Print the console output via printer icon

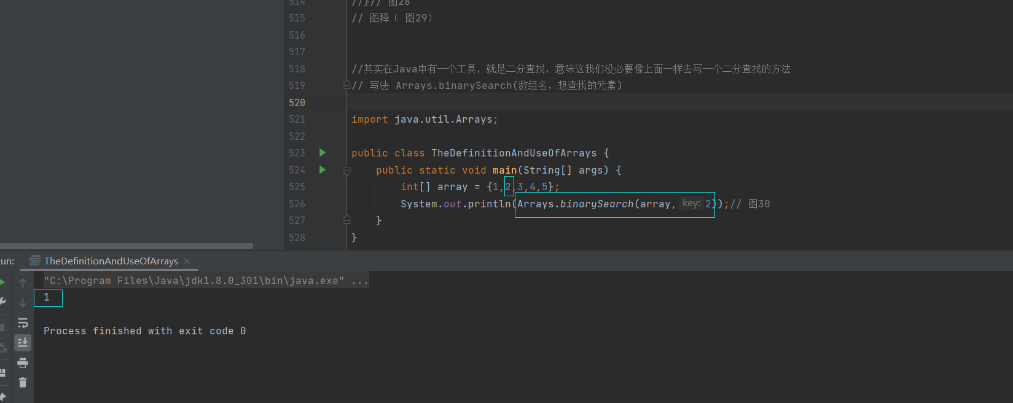pyautogui.click(x=23, y=363)
